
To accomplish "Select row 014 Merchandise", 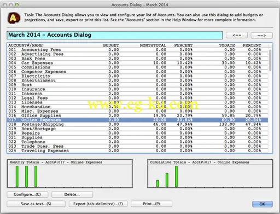I will 138,107.
